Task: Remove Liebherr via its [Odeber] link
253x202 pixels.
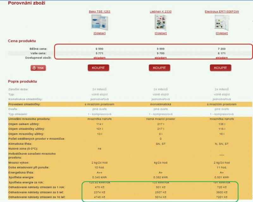Action: point(161,33)
